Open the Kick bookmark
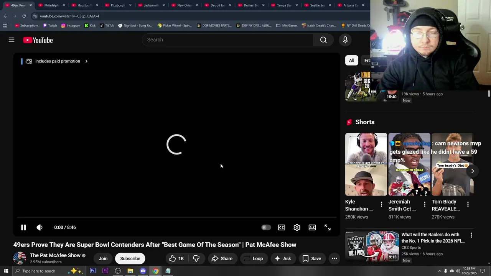 point(90,26)
